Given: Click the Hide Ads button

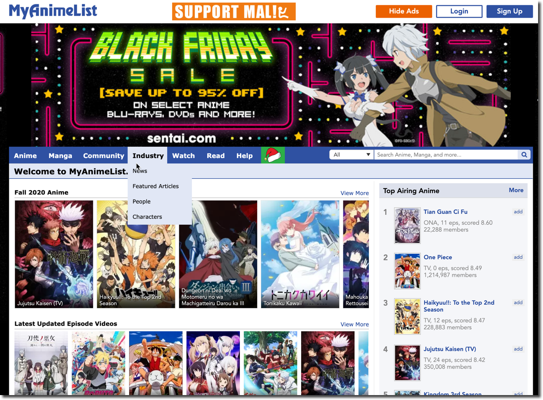Looking at the screenshot, I should [x=404, y=11].
